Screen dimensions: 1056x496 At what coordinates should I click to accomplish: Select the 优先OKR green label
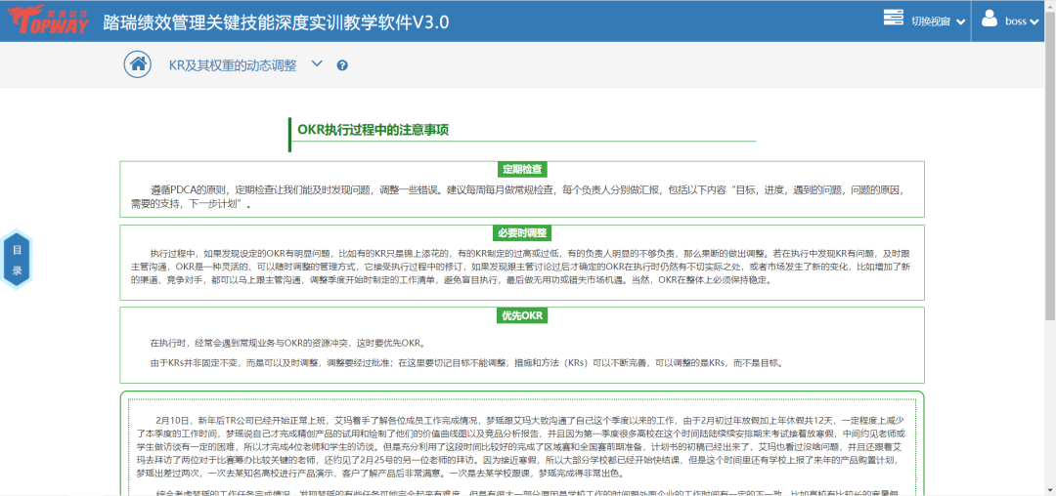coord(521,315)
